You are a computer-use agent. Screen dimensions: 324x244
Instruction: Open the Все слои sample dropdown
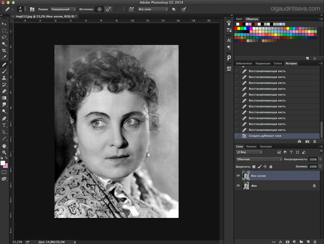tap(153, 9)
